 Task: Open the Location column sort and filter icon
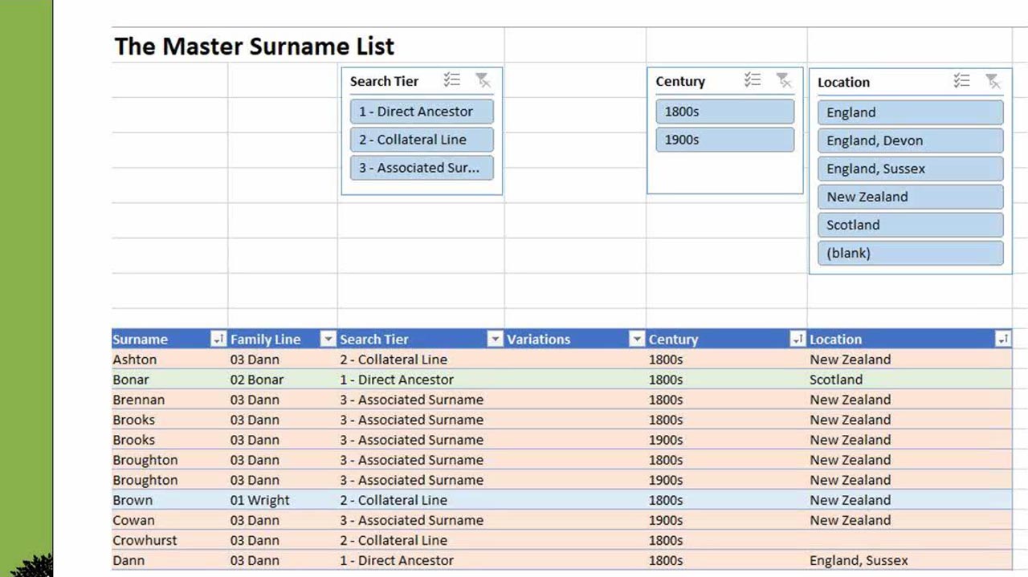coord(1002,339)
